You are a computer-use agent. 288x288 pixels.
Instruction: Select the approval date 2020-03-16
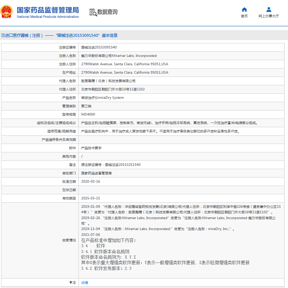91,182
